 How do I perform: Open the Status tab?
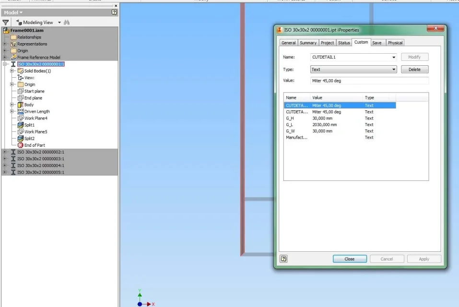click(344, 43)
